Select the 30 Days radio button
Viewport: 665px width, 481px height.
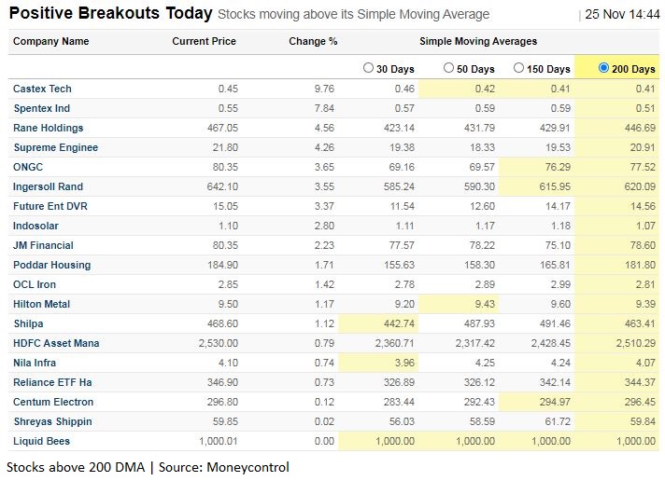[x=368, y=68]
